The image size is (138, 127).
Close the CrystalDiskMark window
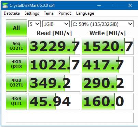tap(130, 5)
